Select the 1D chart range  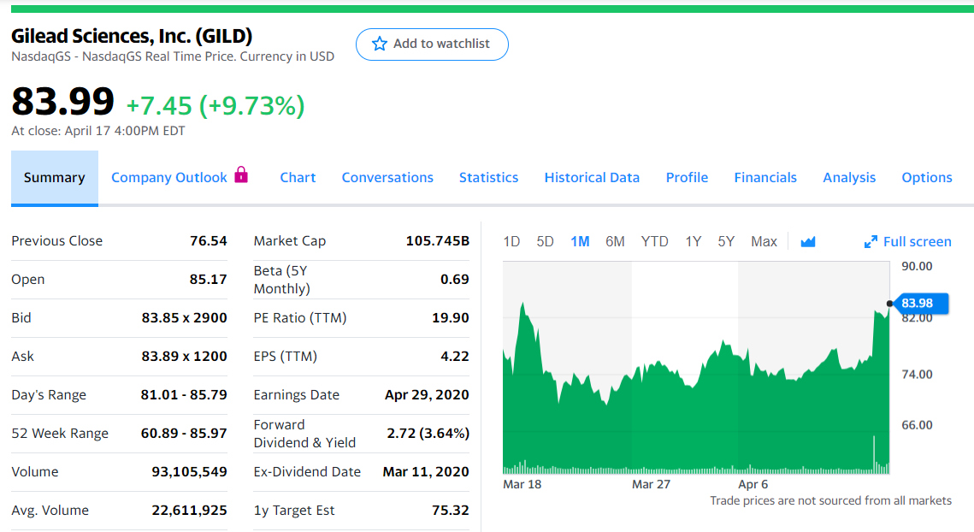pyautogui.click(x=511, y=242)
